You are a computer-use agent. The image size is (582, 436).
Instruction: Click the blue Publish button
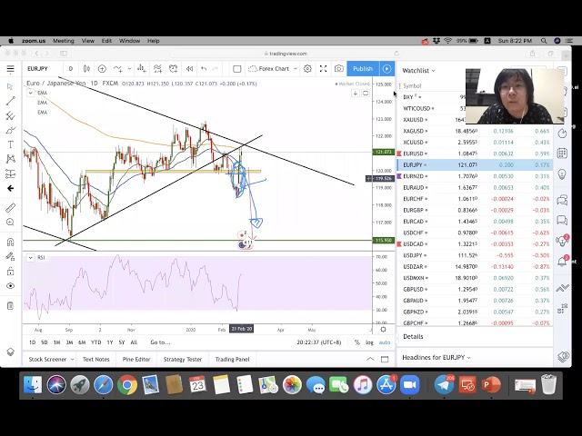[363, 69]
